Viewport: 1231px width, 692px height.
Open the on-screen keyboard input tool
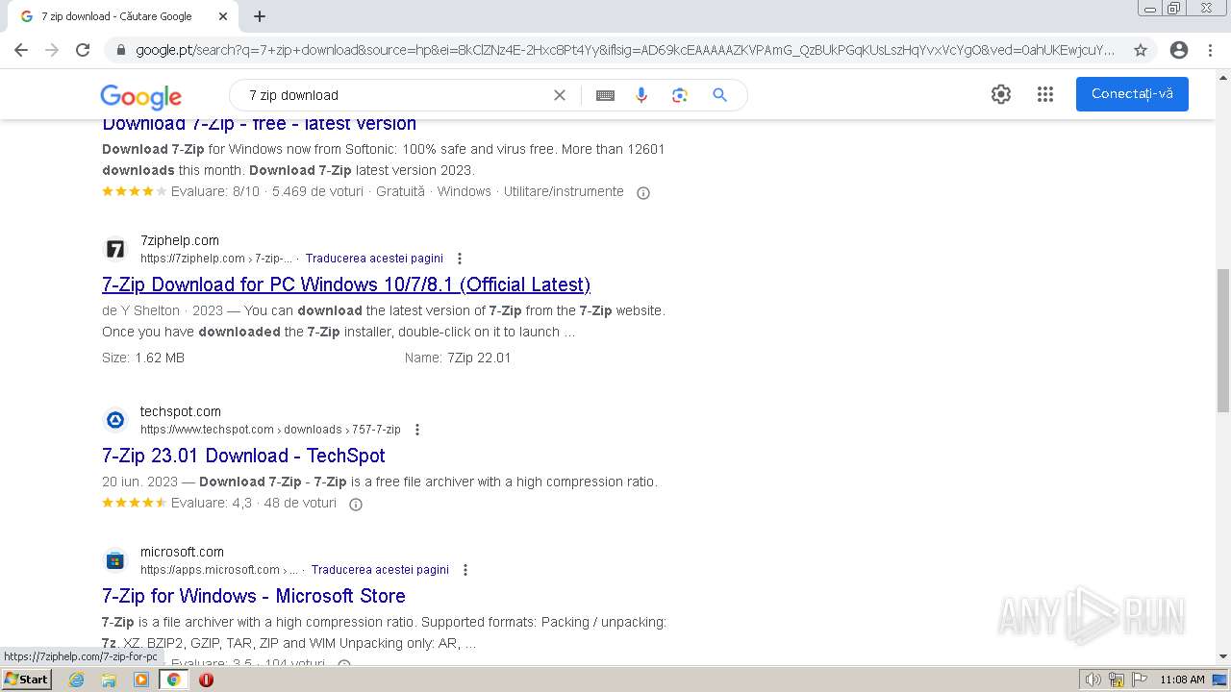(605, 95)
